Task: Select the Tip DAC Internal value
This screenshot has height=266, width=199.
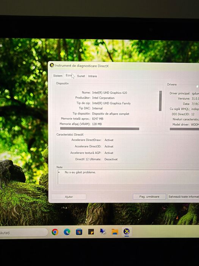Action: click(x=97, y=108)
